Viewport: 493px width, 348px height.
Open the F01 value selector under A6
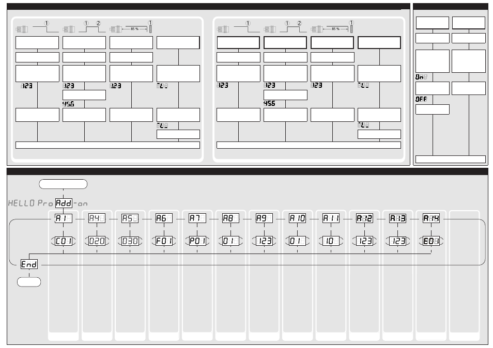(164, 241)
